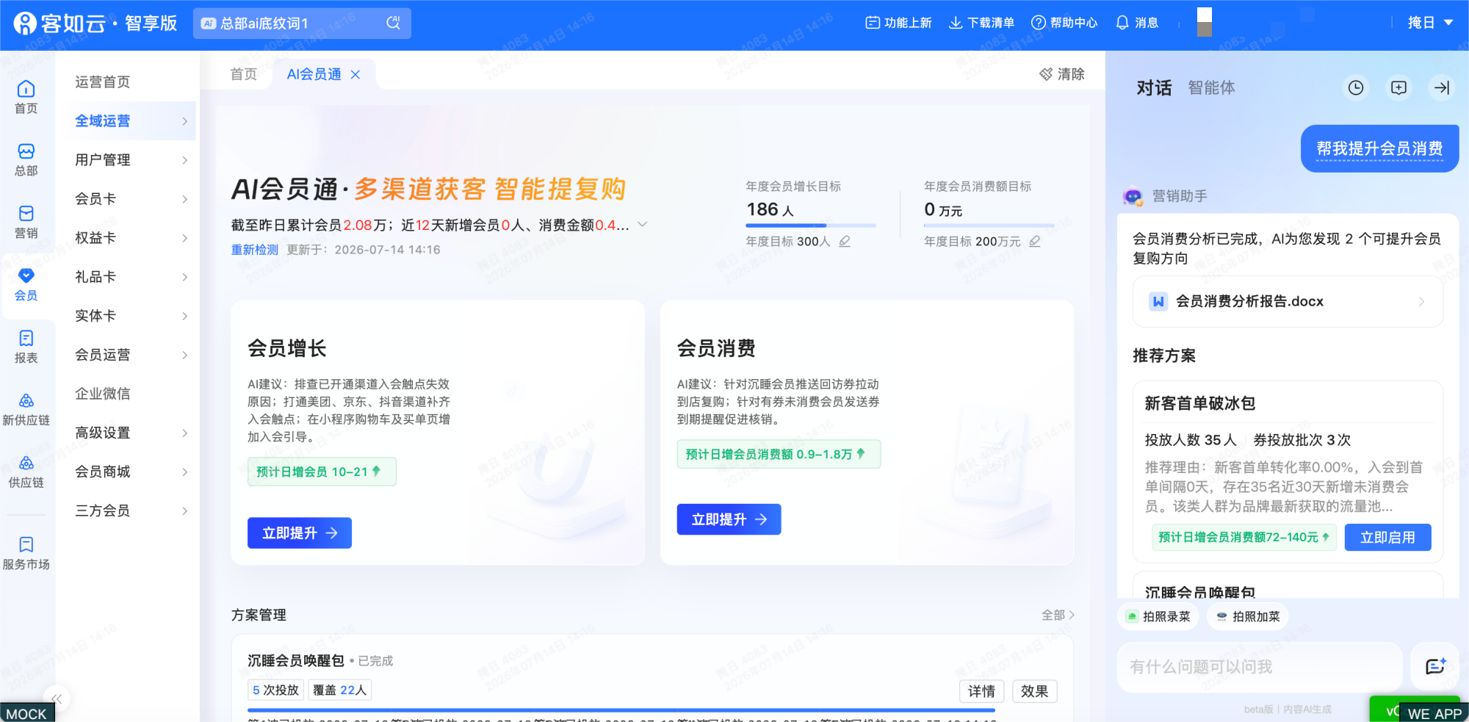
Task: Click 年度会员消费额目标 progress bar
Action: coord(989,225)
